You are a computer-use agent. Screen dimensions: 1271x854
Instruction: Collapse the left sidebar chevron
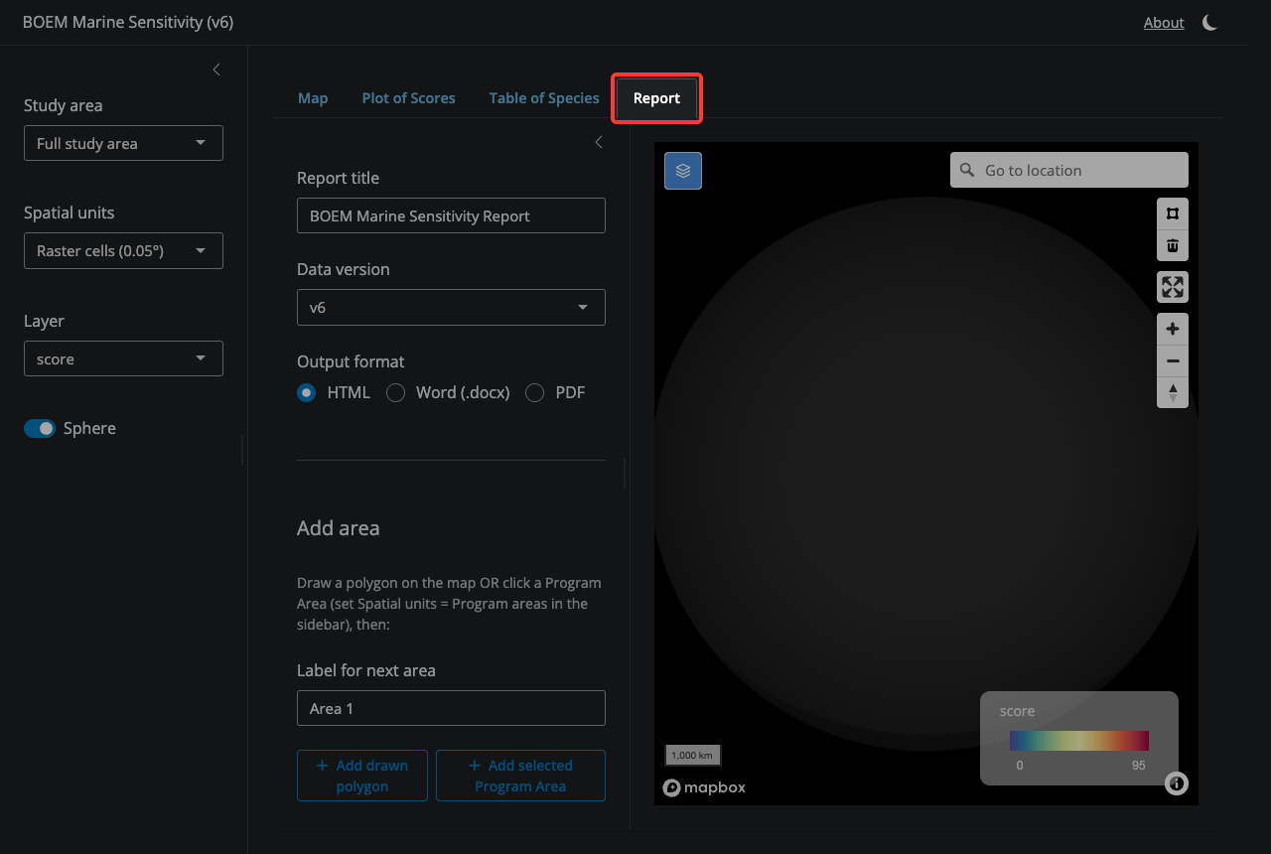[x=216, y=70]
